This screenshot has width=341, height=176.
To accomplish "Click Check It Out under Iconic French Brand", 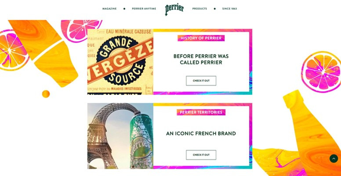I will 201,155.
